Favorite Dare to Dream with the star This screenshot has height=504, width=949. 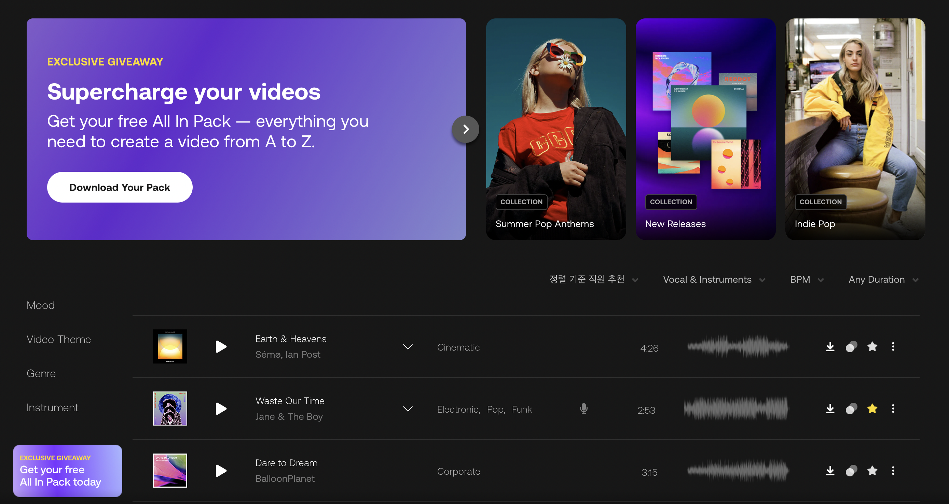(x=872, y=471)
